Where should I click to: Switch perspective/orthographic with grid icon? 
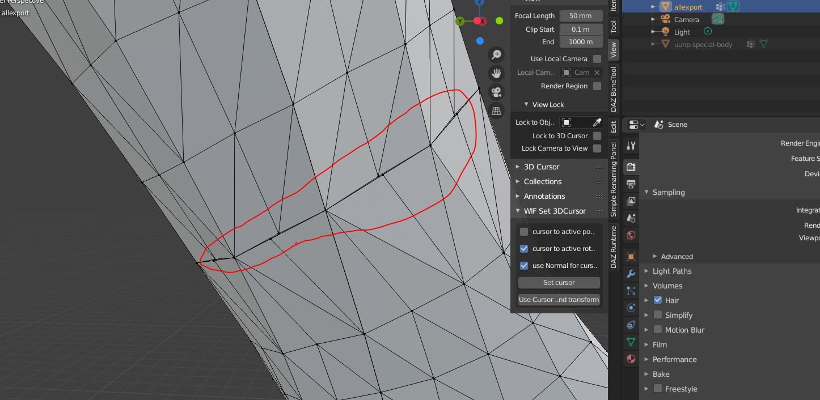tap(496, 111)
